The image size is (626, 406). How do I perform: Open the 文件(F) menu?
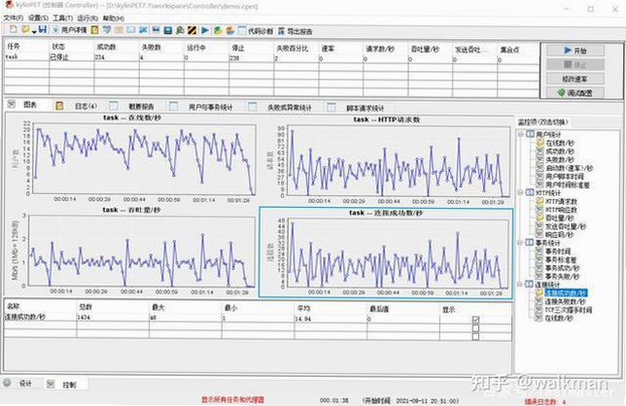14,17
